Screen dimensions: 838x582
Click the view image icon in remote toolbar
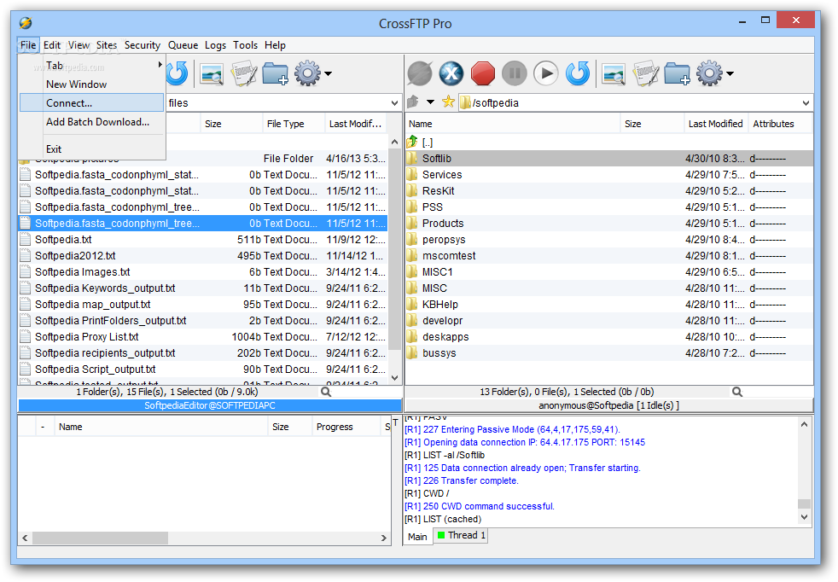[x=614, y=73]
